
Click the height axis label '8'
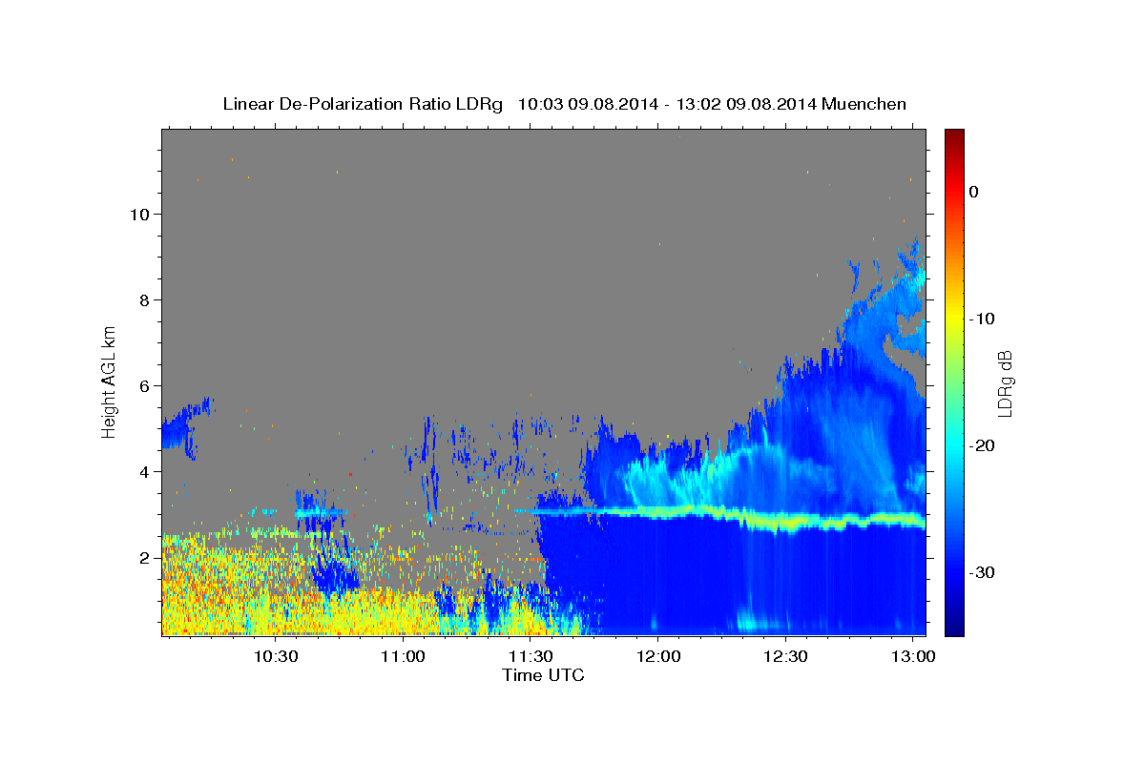[x=144, y=299]
